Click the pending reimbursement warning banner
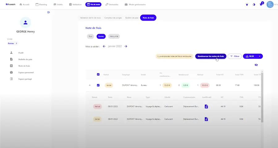 175,56
